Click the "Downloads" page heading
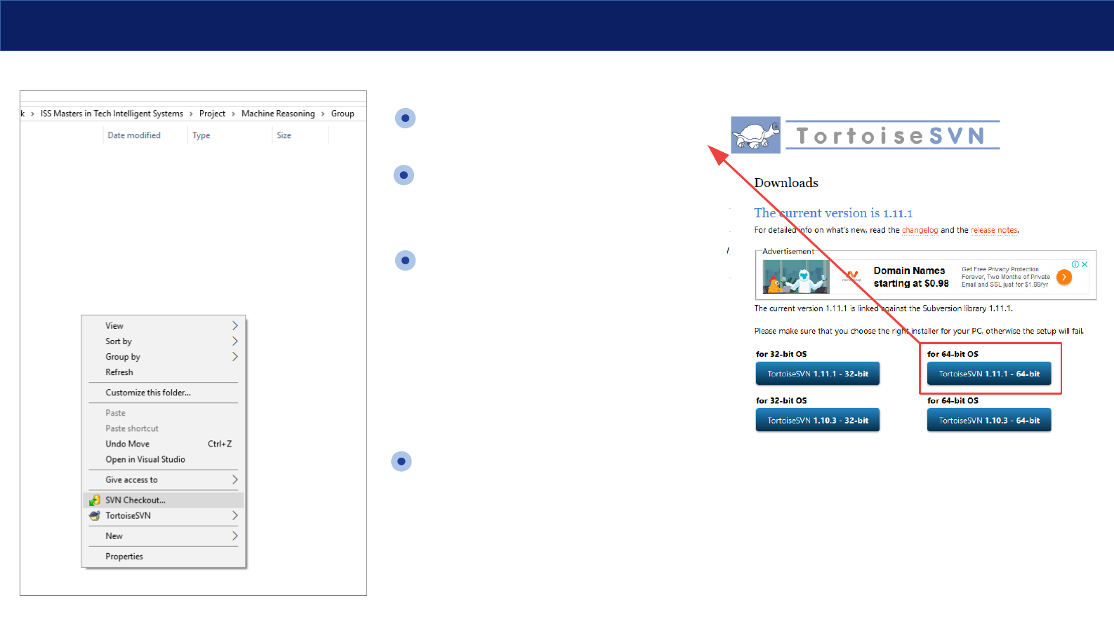Viewport: 1114px width, 626px height. pyautogui.click(x=786, y=183)
